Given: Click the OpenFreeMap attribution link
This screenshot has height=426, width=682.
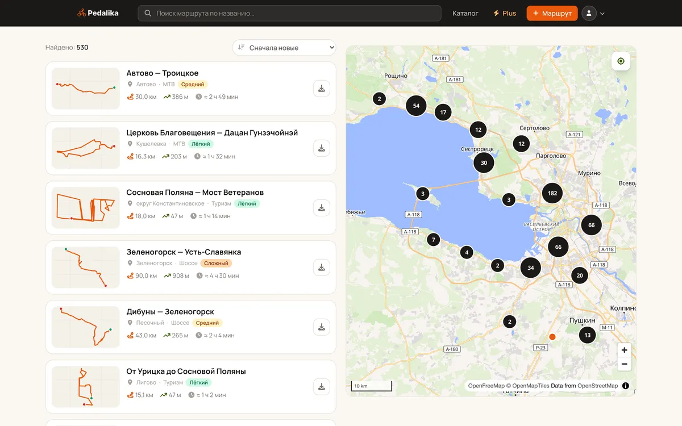Looking at the screenshot, I should [486, 386].
